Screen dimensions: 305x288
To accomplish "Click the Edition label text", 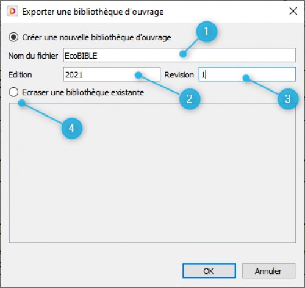I will coord(20,75).
